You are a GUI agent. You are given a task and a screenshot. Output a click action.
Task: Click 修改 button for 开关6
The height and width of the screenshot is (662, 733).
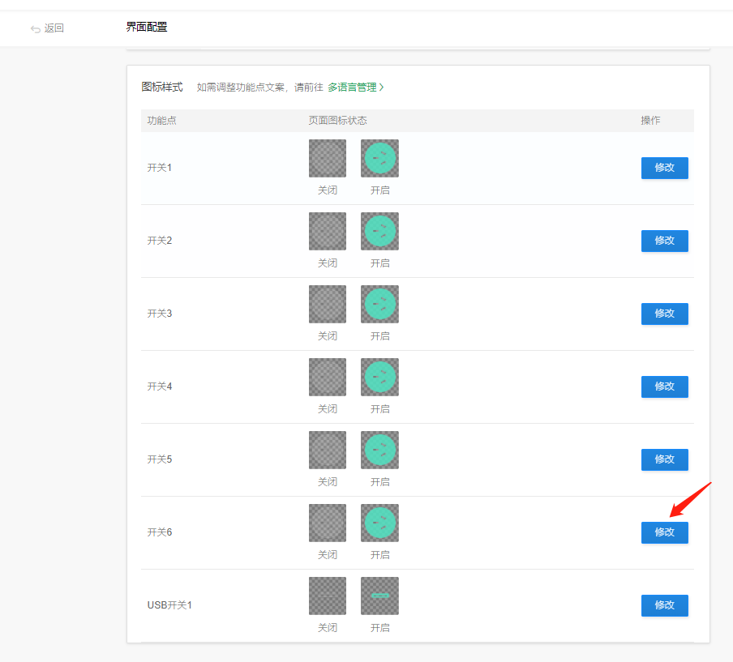[664, 532]
